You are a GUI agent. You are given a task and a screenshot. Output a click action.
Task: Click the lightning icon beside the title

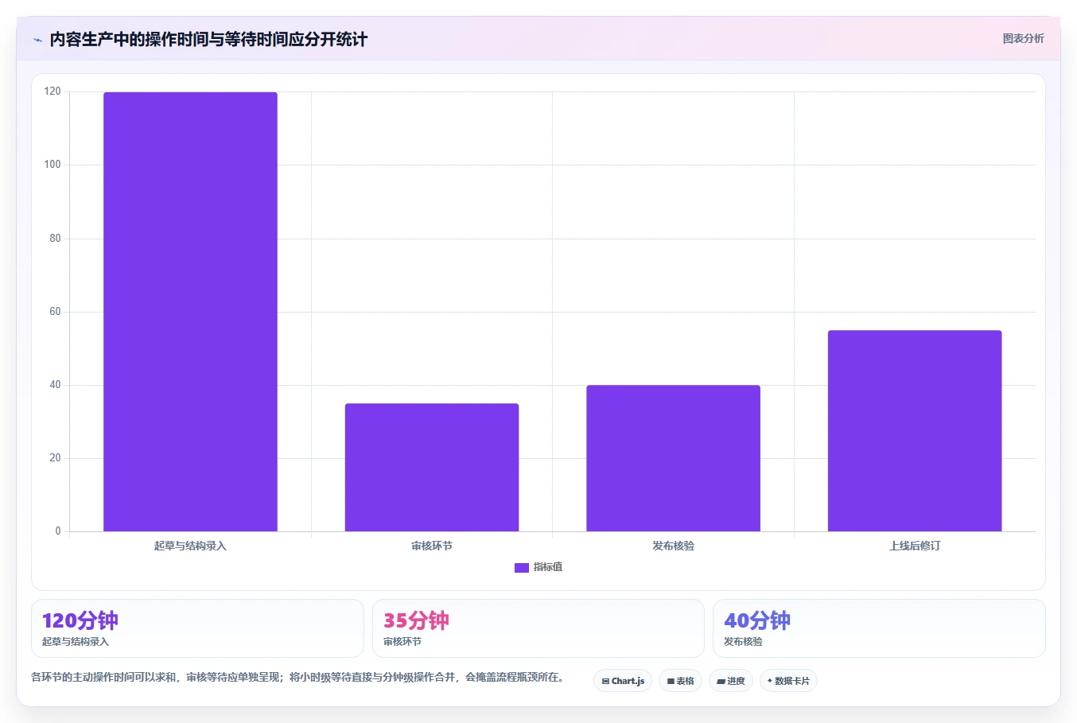tap(37, 40)
